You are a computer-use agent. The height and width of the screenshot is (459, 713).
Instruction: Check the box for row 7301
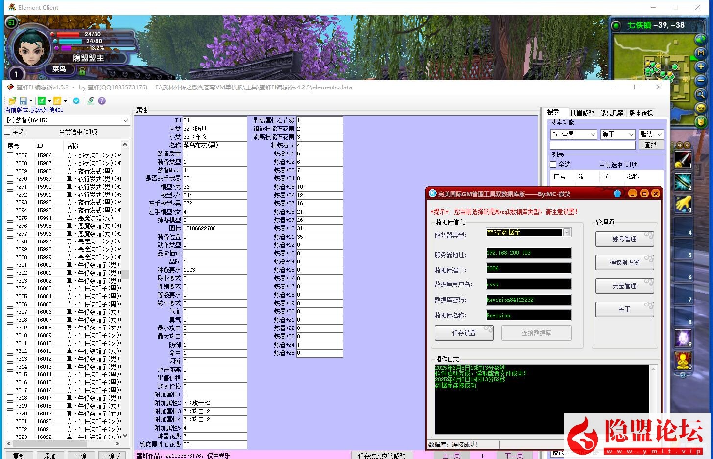pos(10,265)
